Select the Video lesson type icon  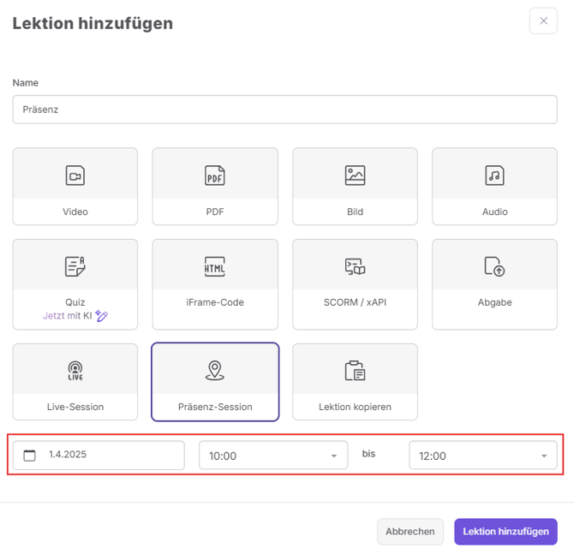75,176
